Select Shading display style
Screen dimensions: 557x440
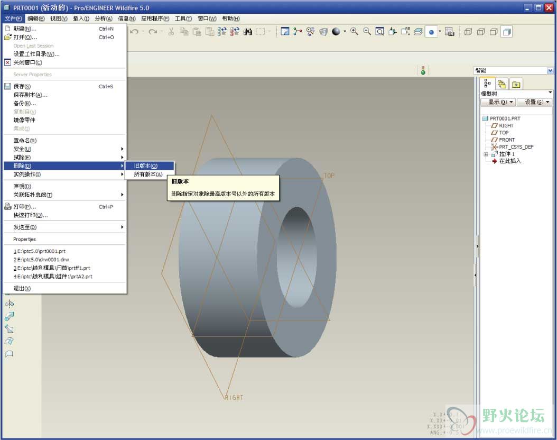(507, 32)
